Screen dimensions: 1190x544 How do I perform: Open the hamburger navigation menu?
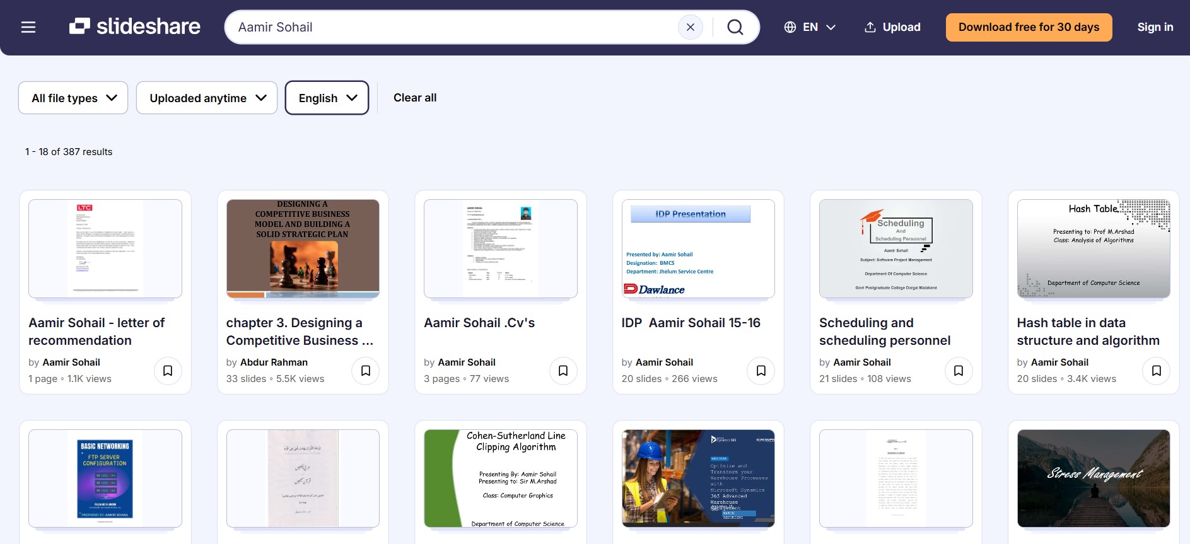28,27
